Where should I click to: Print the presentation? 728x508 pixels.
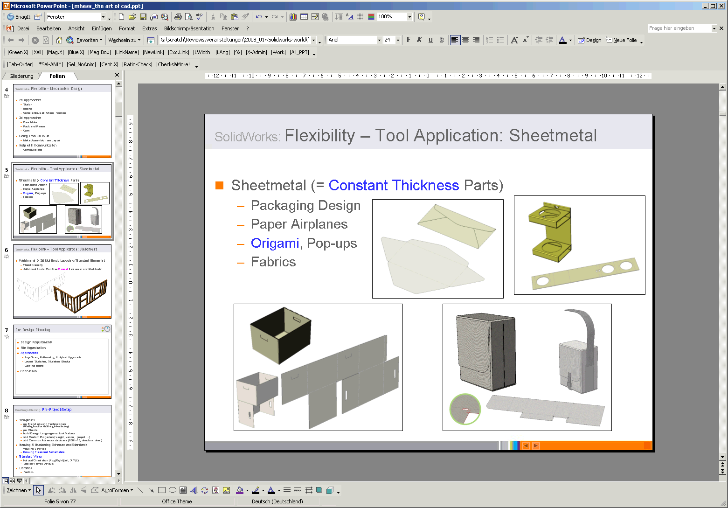pos(178,17)
